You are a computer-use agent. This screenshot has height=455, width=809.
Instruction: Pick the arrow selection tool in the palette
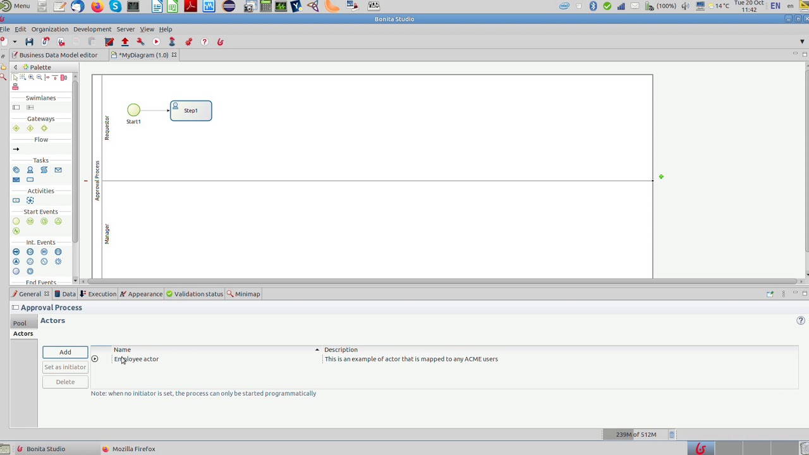coord(15,77)
